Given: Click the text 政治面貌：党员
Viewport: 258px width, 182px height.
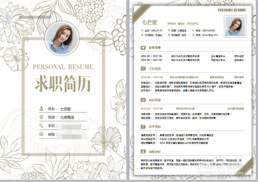Looking at the screenshot, I should (x=179, y=35).
